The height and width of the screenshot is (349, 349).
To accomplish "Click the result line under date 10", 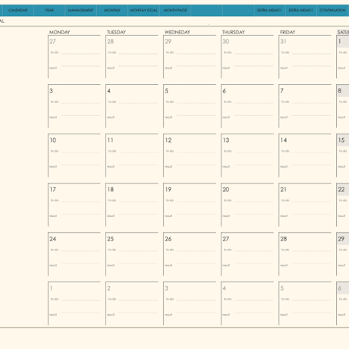I will 80,165.
